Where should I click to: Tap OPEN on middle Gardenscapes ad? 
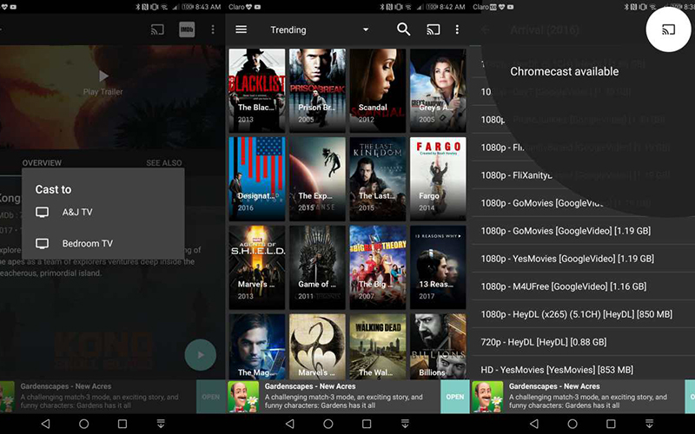click(x=454, y=397)
